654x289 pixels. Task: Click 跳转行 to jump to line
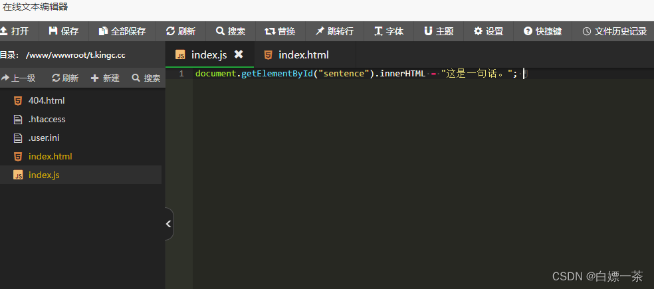[x=334, y=31]
